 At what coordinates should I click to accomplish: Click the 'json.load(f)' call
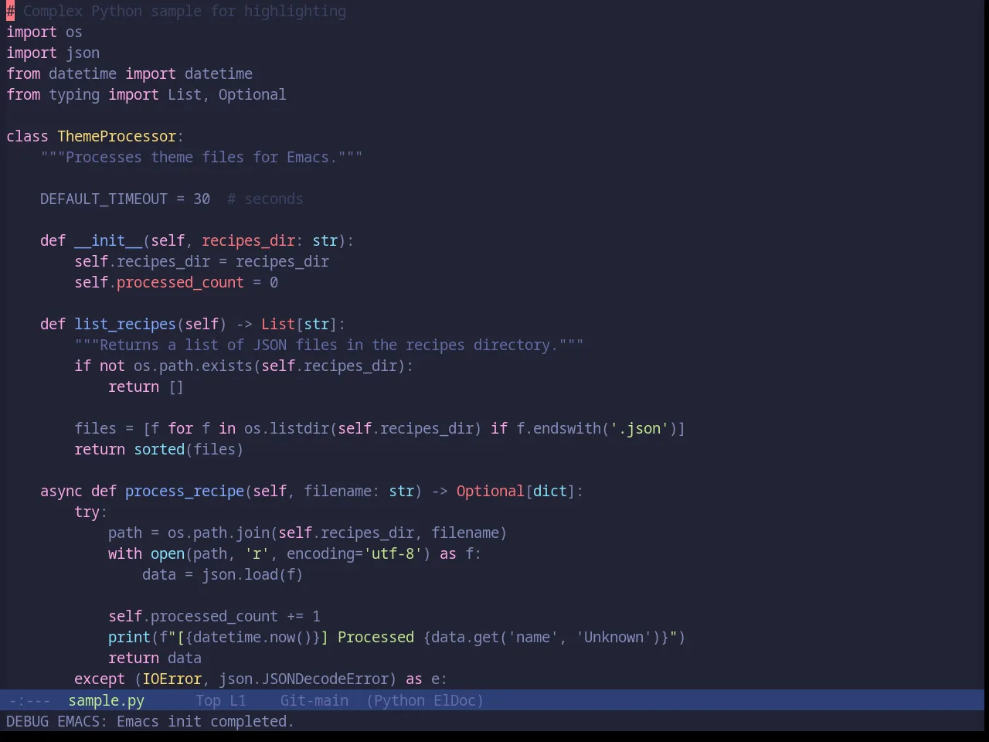253,574
